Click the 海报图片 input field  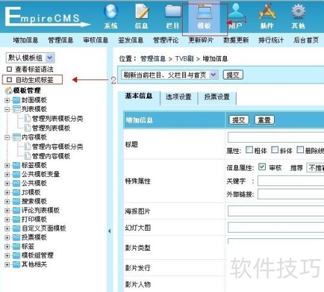(x=276, y=211)
